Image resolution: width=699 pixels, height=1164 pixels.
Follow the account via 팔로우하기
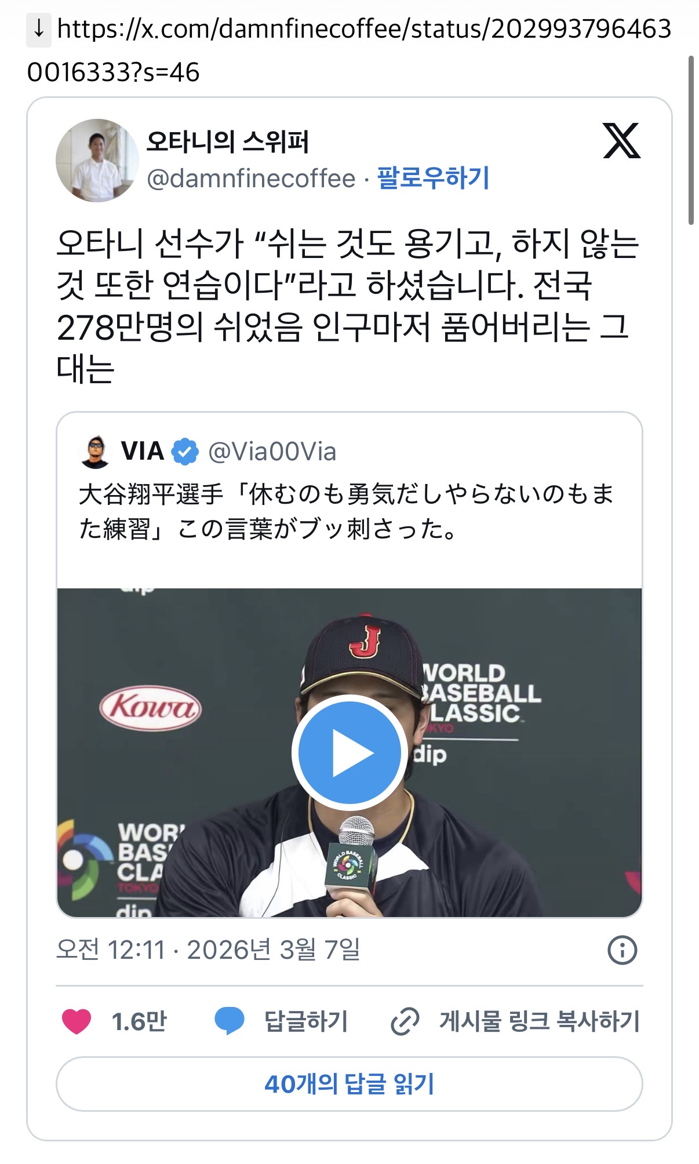434,178
